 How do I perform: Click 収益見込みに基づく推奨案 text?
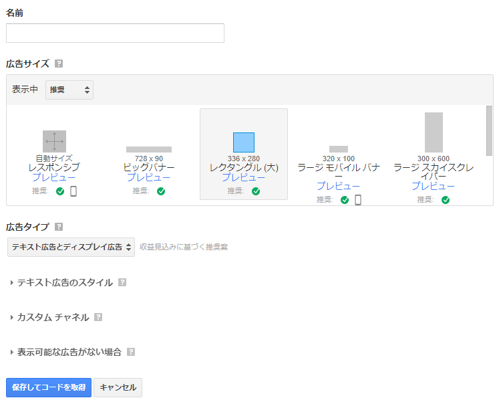click(x=184, y=247)
